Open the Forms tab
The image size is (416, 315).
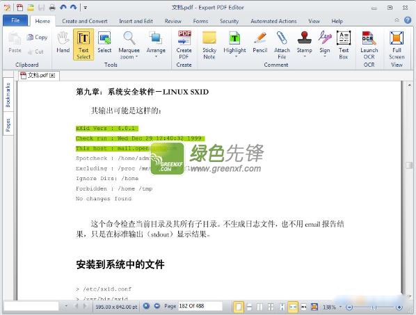click(x=200, y=21)
